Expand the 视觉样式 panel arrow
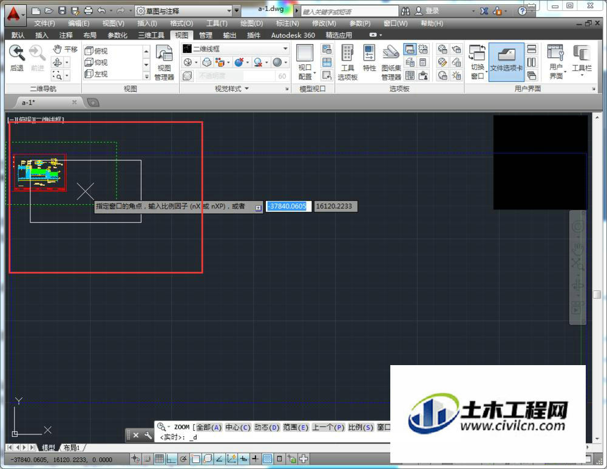The image size is (607, 469). [247, 89]
